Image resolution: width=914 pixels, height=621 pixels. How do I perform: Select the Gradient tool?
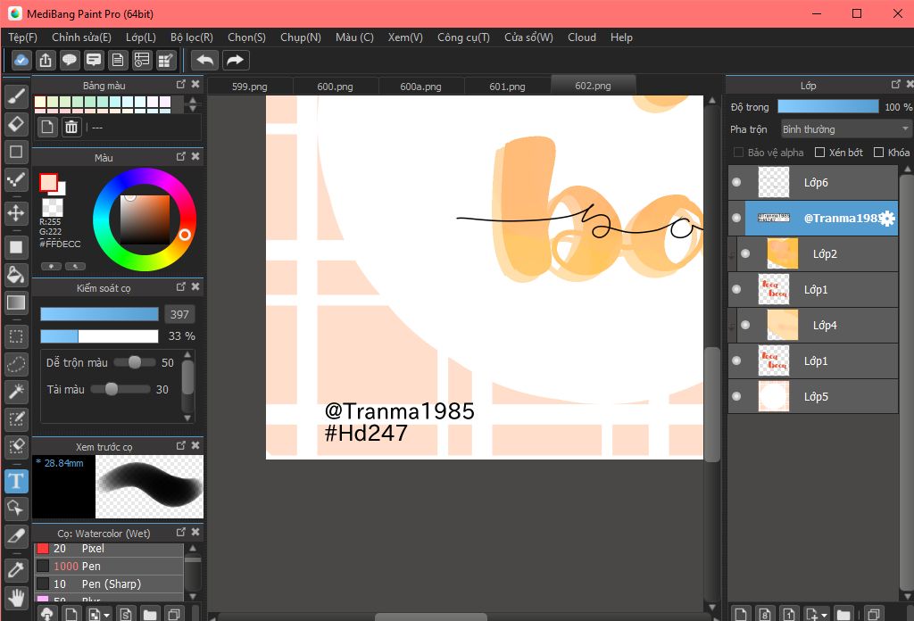[16, 302]
